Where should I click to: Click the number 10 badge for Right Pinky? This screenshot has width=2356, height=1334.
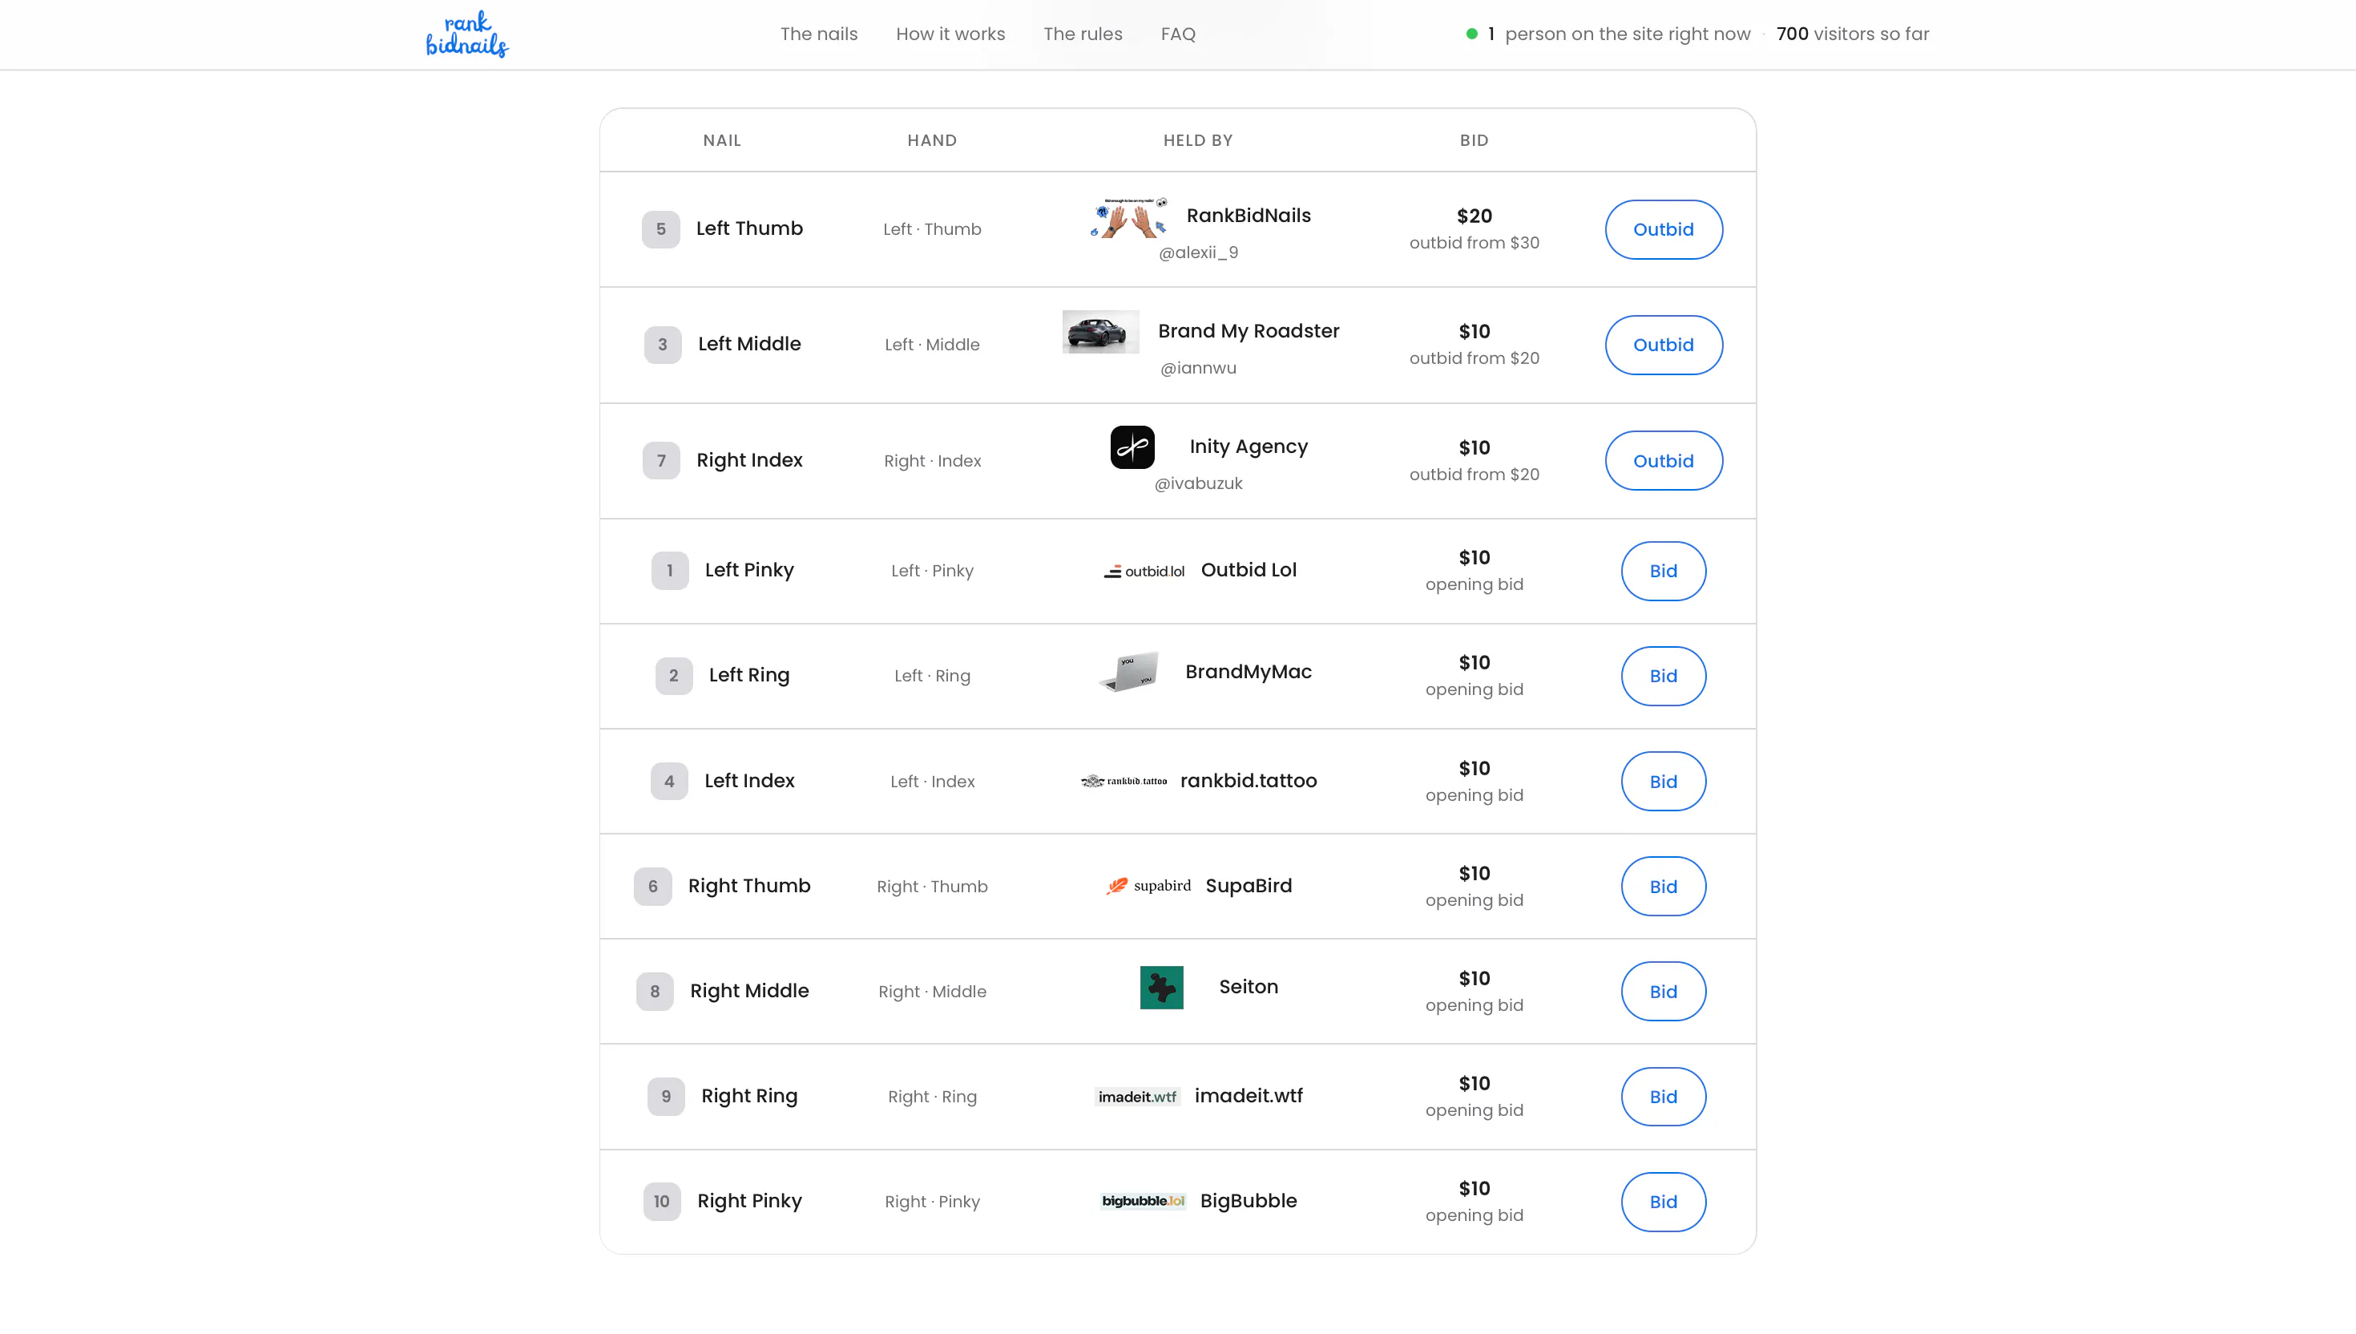662,1201
